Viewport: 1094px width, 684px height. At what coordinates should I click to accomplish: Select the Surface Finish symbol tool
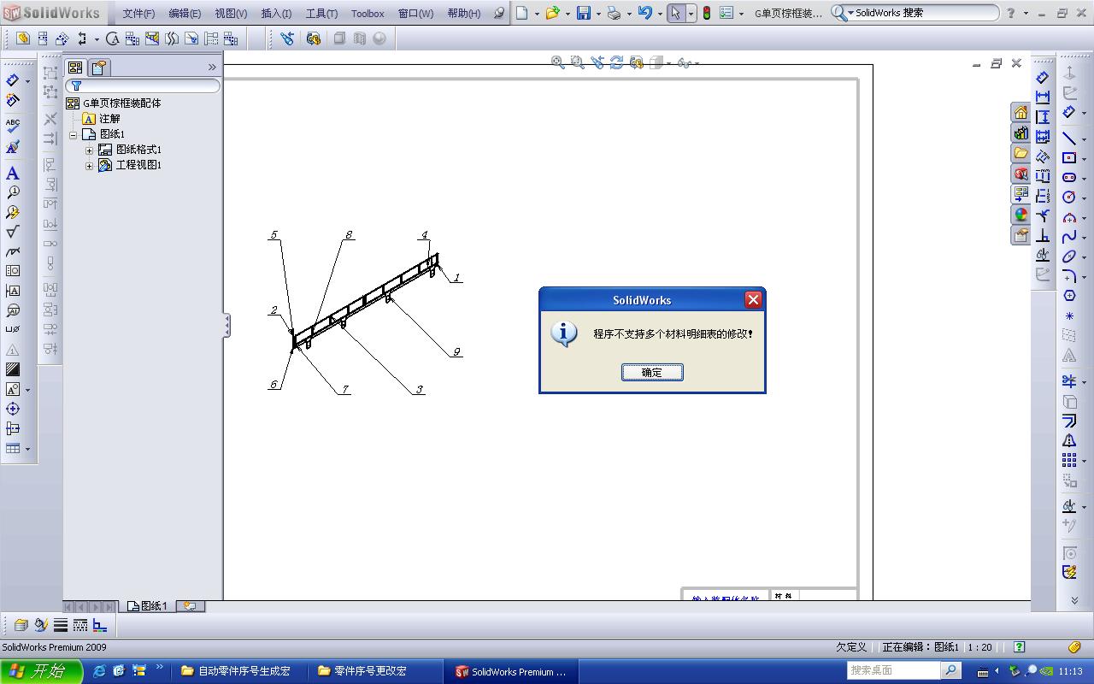tap(13, 232)
